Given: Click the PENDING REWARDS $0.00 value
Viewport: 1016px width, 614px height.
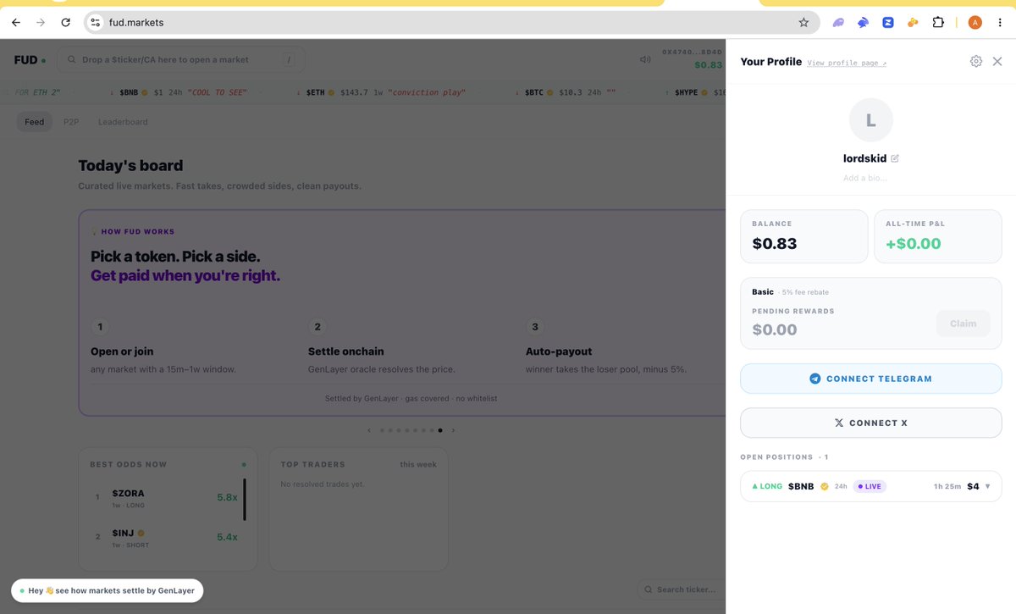Looking at the screenshot, I should [x=775, y=329].
